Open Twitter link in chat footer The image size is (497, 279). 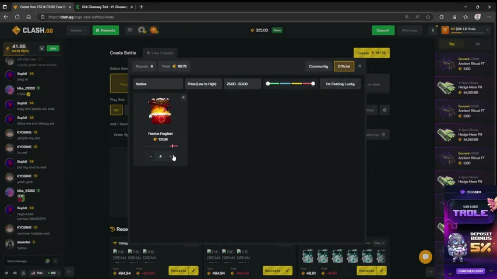point(6,273)
